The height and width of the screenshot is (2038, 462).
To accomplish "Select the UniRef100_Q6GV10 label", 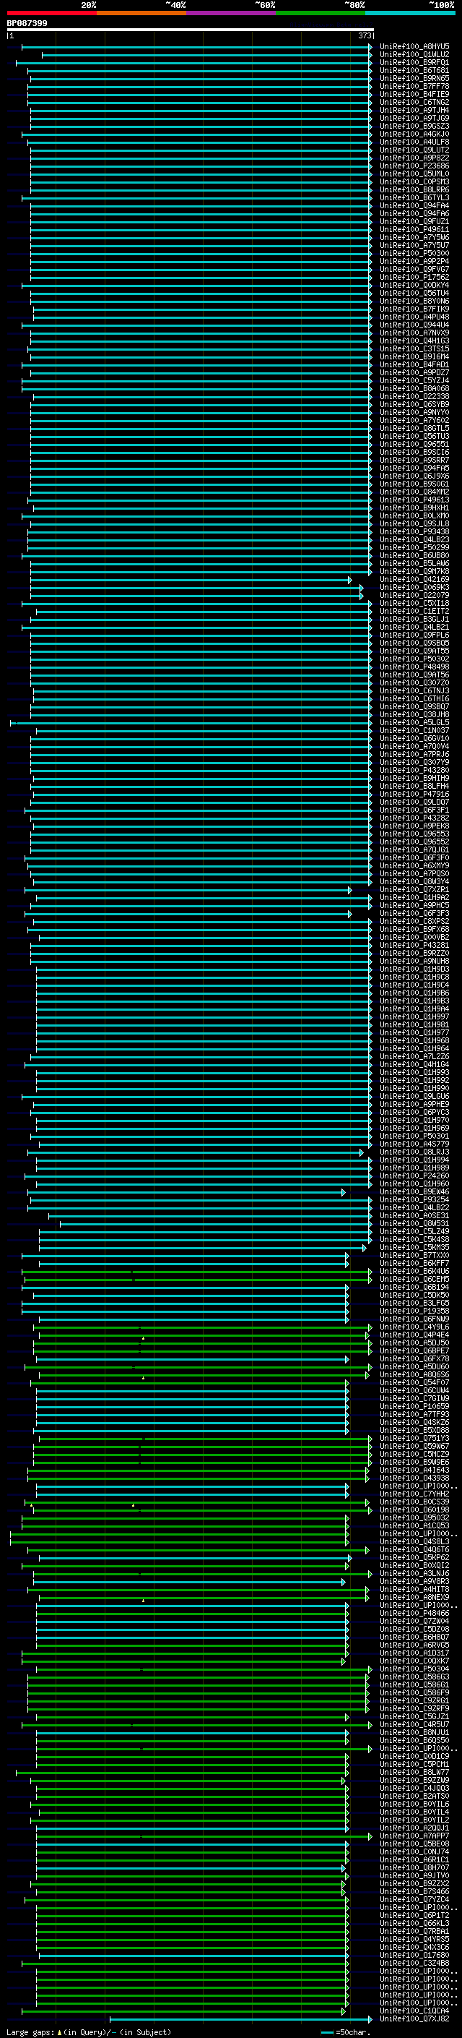I will (x=414, y=738).
